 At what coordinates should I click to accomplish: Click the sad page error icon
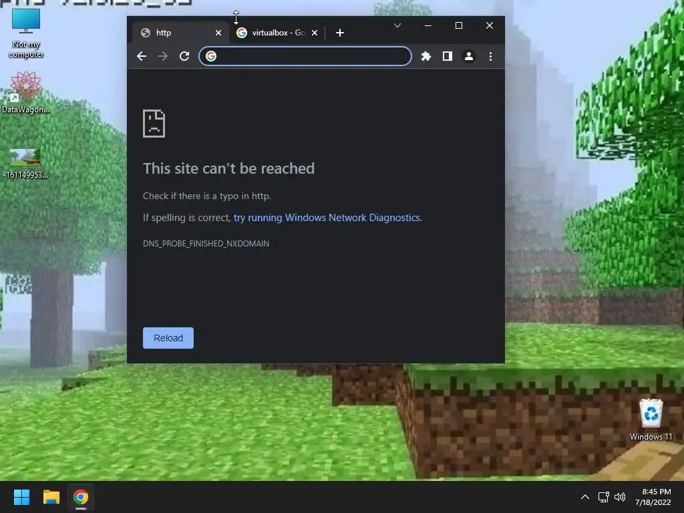[154, 124]
